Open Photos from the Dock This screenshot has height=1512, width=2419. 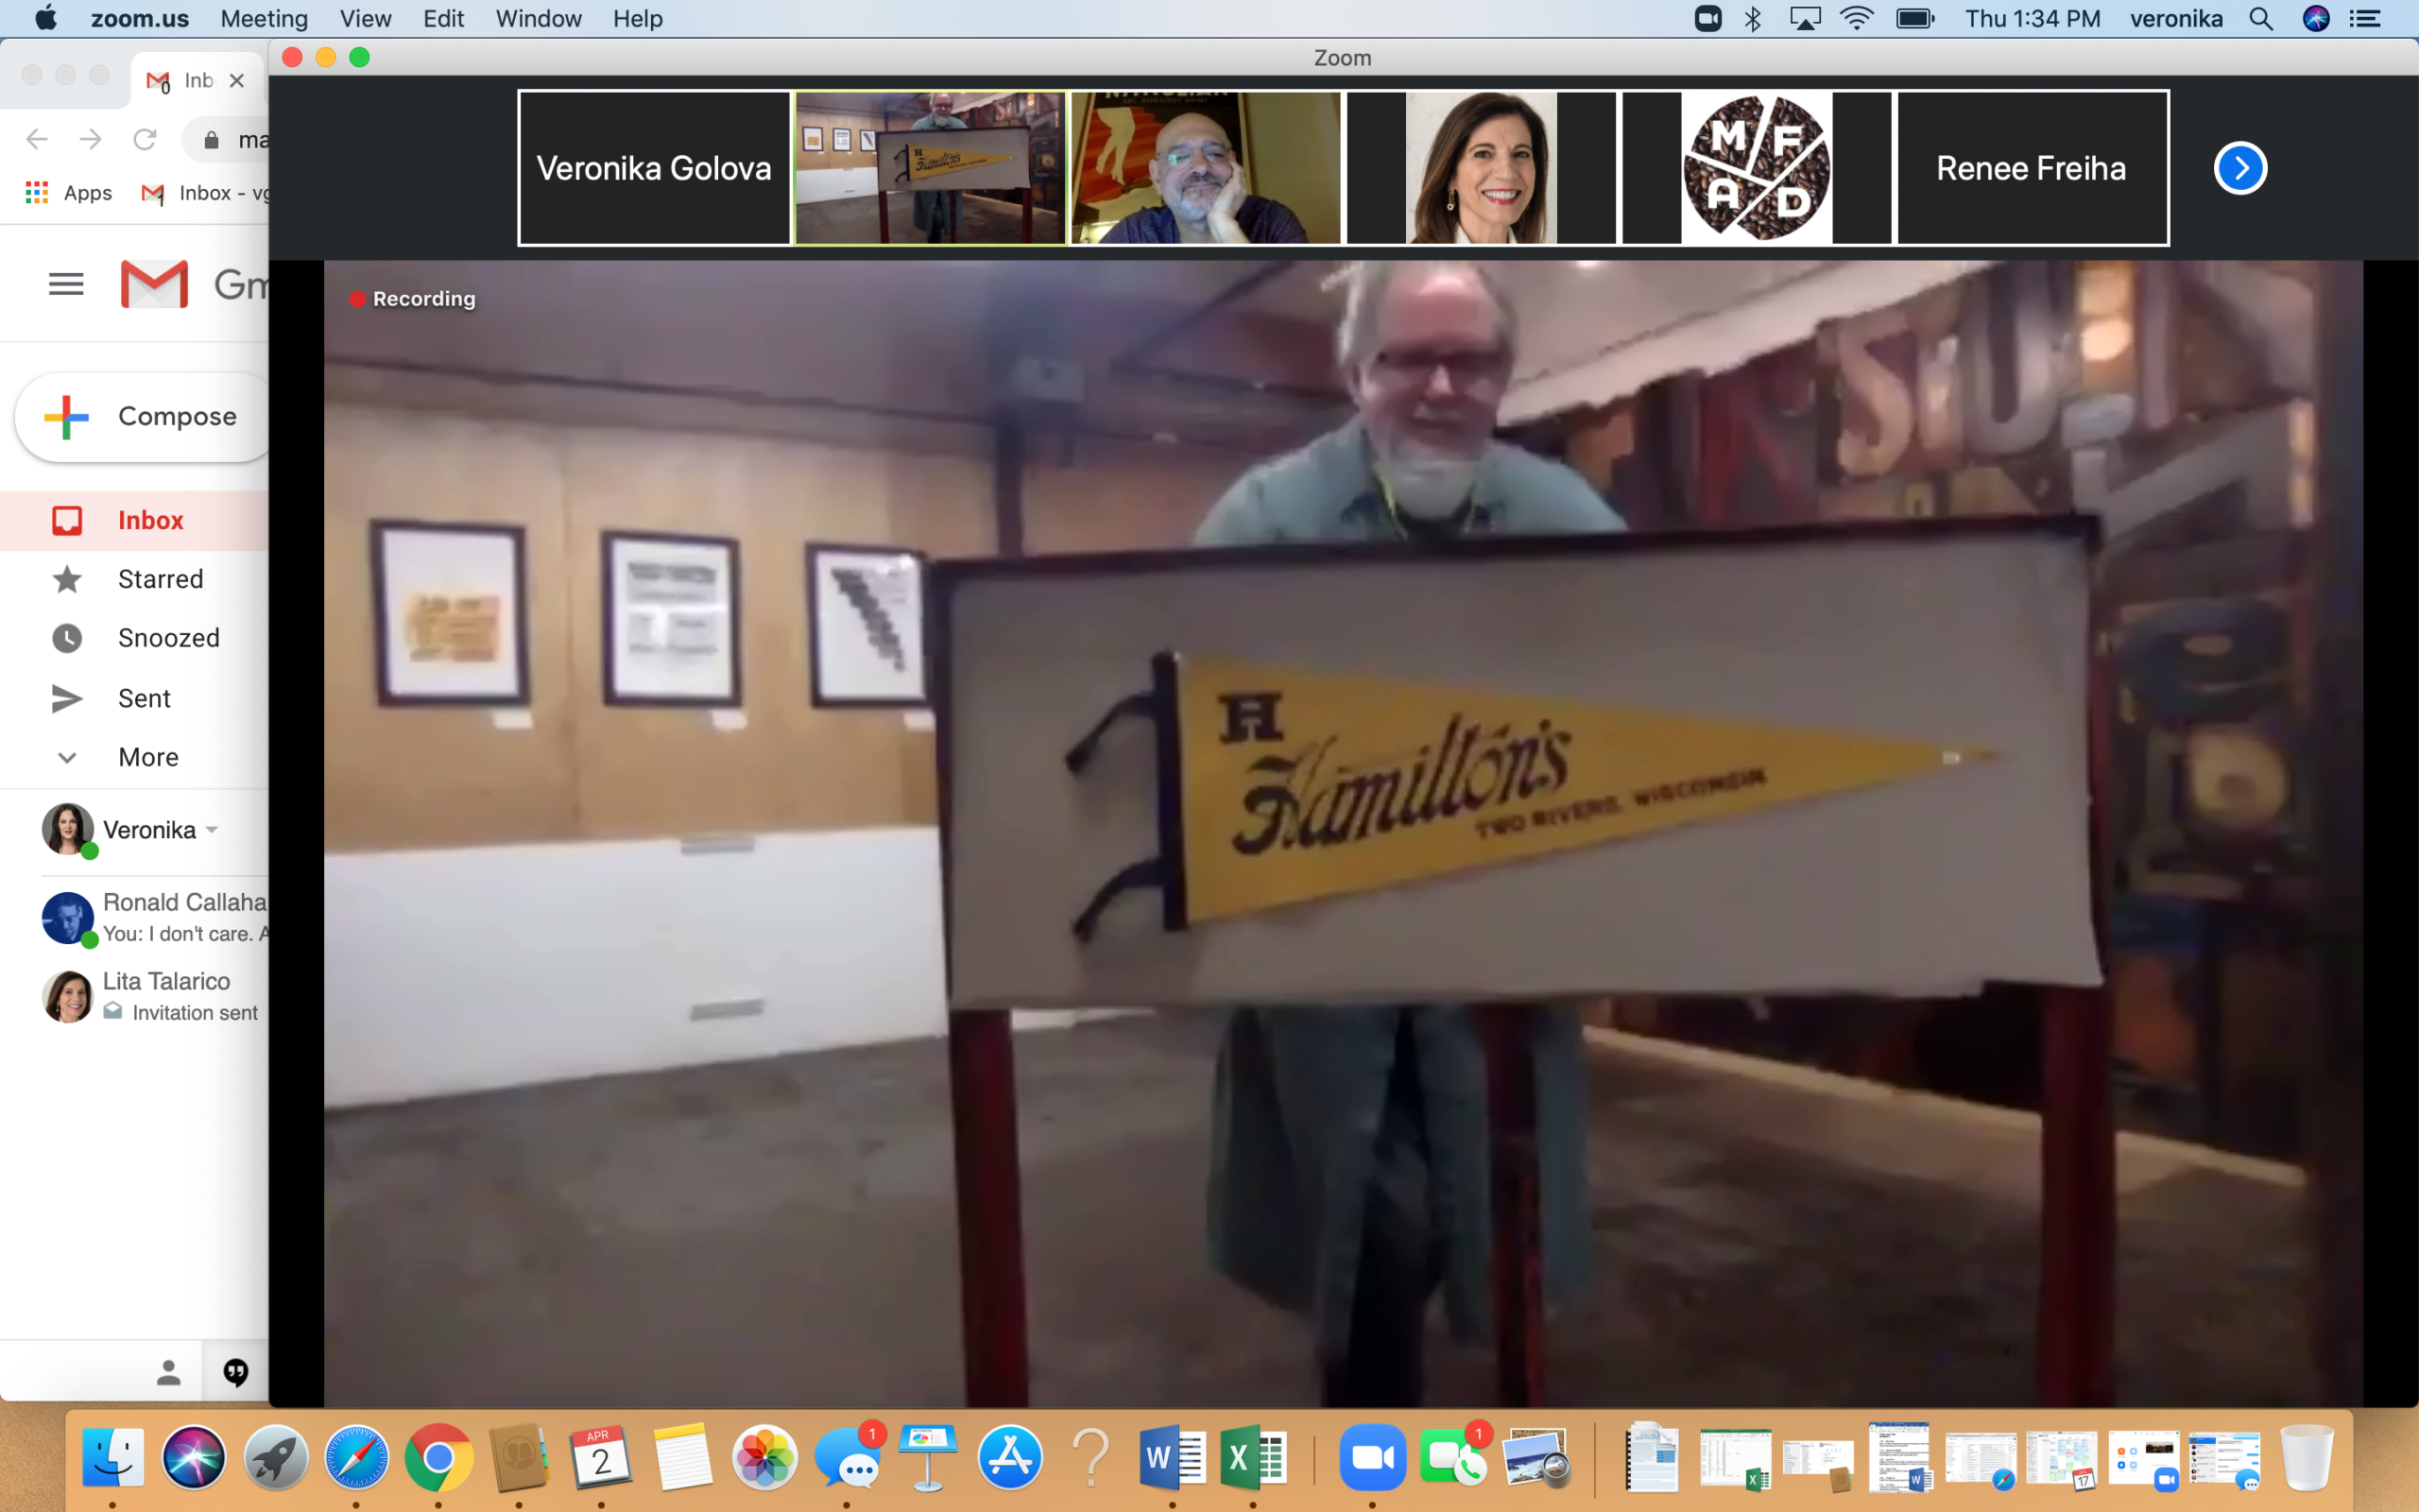click(x=764, y=1457)
